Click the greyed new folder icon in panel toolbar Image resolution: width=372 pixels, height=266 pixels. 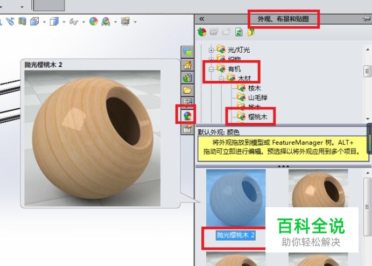(226, 32)
